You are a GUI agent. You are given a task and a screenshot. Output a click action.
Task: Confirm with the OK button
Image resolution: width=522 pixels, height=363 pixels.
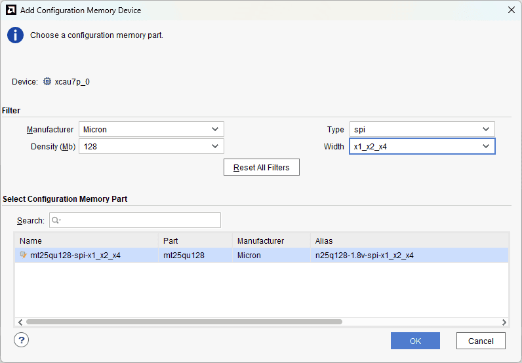pyautogui.click(x=415, y=341)
